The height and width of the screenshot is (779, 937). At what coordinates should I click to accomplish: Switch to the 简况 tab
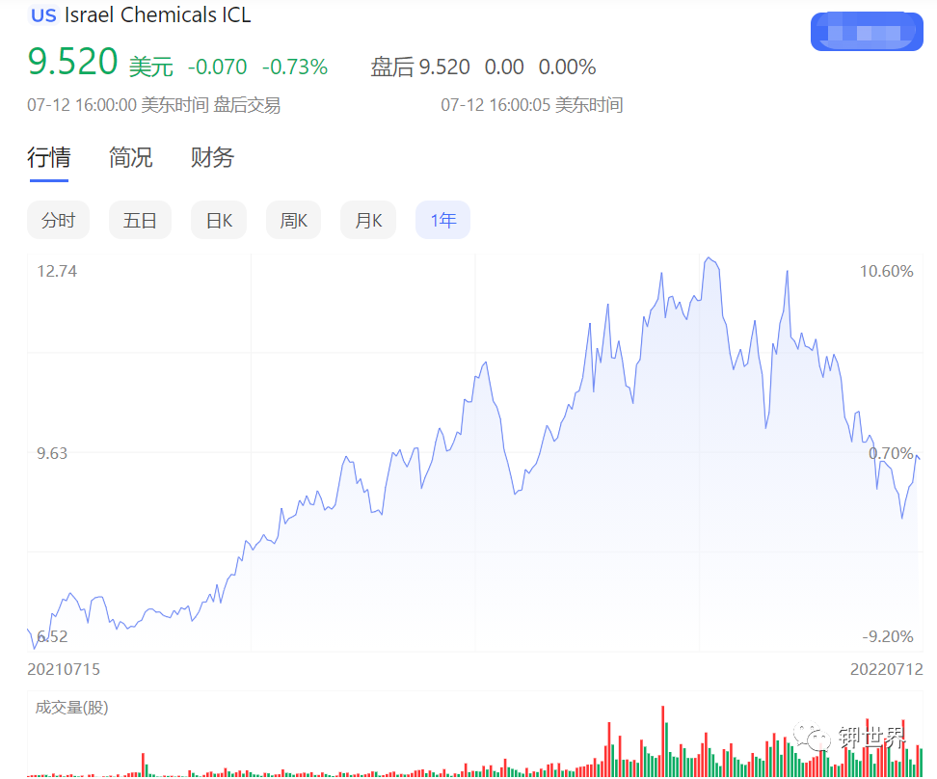click(130, 158)
